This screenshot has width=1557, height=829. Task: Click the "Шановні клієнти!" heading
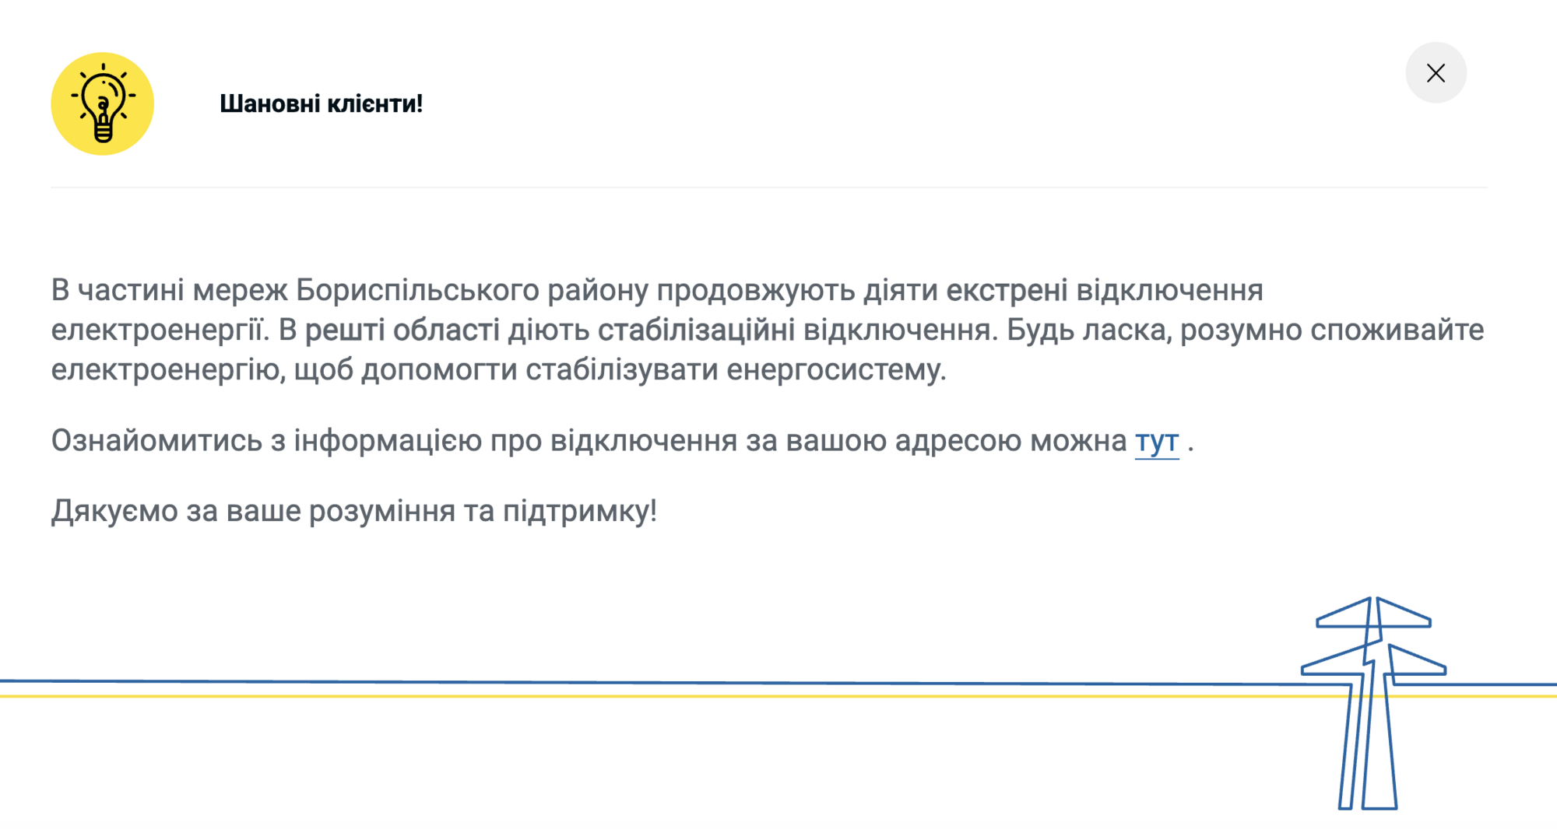pyautogui.click(x=322, y=103)
